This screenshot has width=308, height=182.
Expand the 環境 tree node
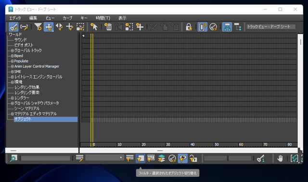(12, 82)
